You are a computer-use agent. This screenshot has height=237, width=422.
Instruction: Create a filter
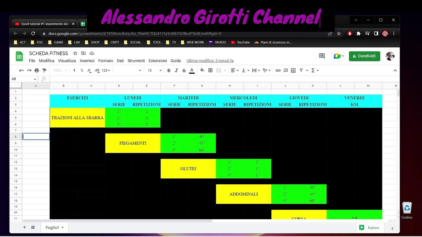click(301, 70)
